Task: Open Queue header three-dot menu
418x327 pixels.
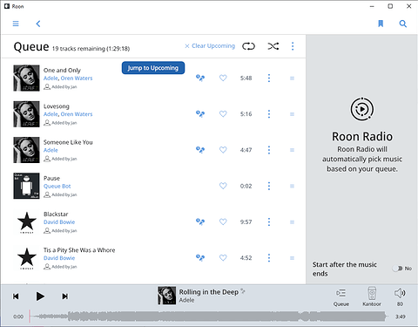Action: click(293, 46)
